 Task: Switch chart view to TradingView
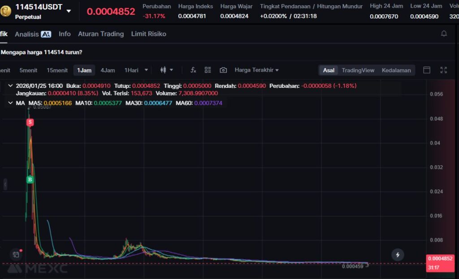pyautogui.click(x=358, y=70)
